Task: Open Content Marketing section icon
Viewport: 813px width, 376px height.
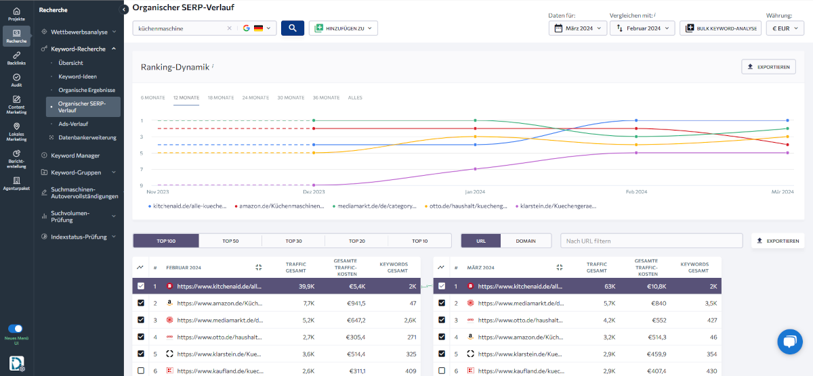Action: tap(16, 105)
